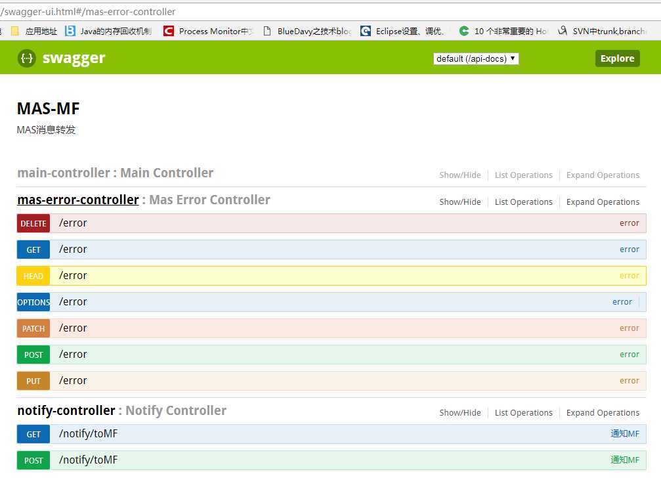The image size is (661, 478).
Task: Click the PUT method badge for /error
Action: [33, 381]
